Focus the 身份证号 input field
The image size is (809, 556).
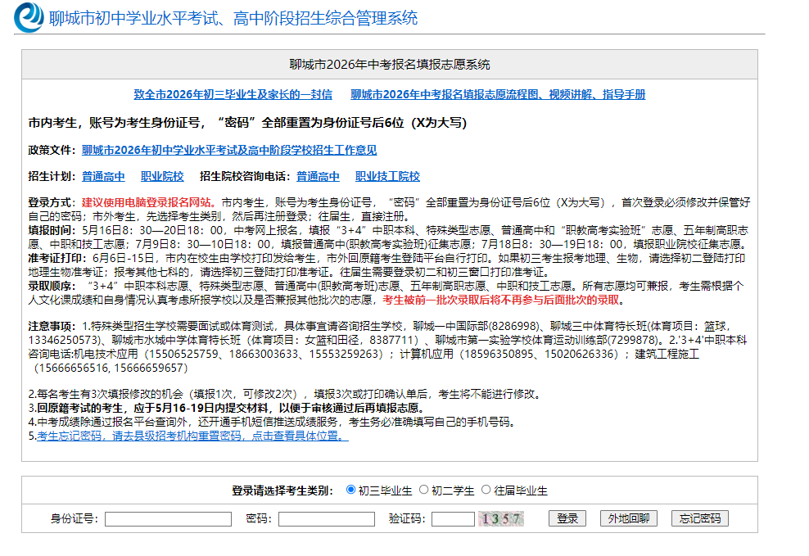(x=168, y=519)
